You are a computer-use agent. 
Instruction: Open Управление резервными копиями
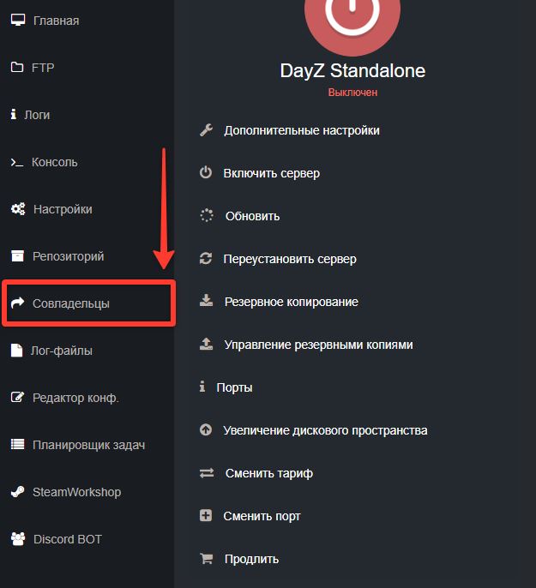coord(318,345)
